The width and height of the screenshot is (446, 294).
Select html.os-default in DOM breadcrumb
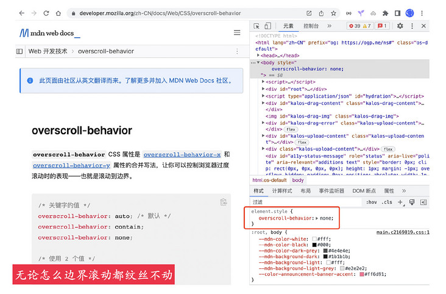pyautogui.click(x=269, y=180)
